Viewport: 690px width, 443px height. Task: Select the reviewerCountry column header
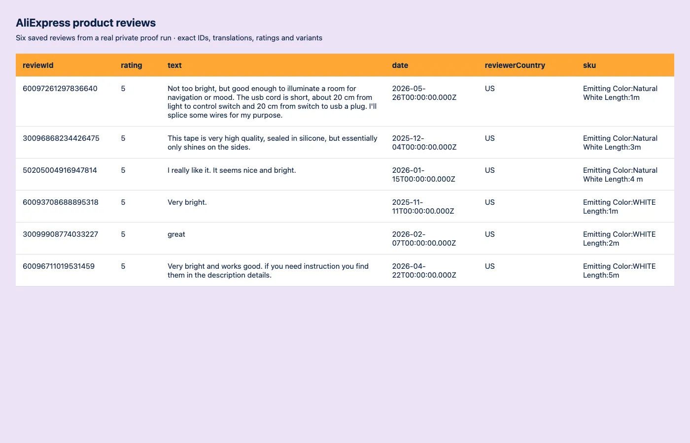[515, 65]
